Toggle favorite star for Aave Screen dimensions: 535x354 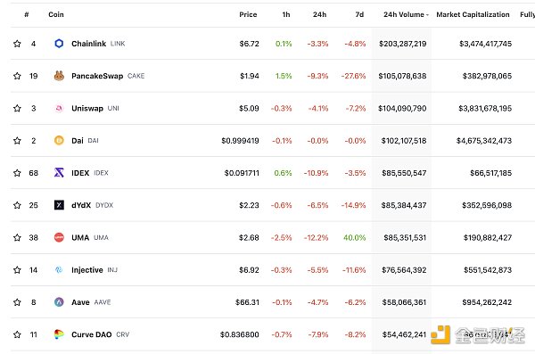point(17,302)
